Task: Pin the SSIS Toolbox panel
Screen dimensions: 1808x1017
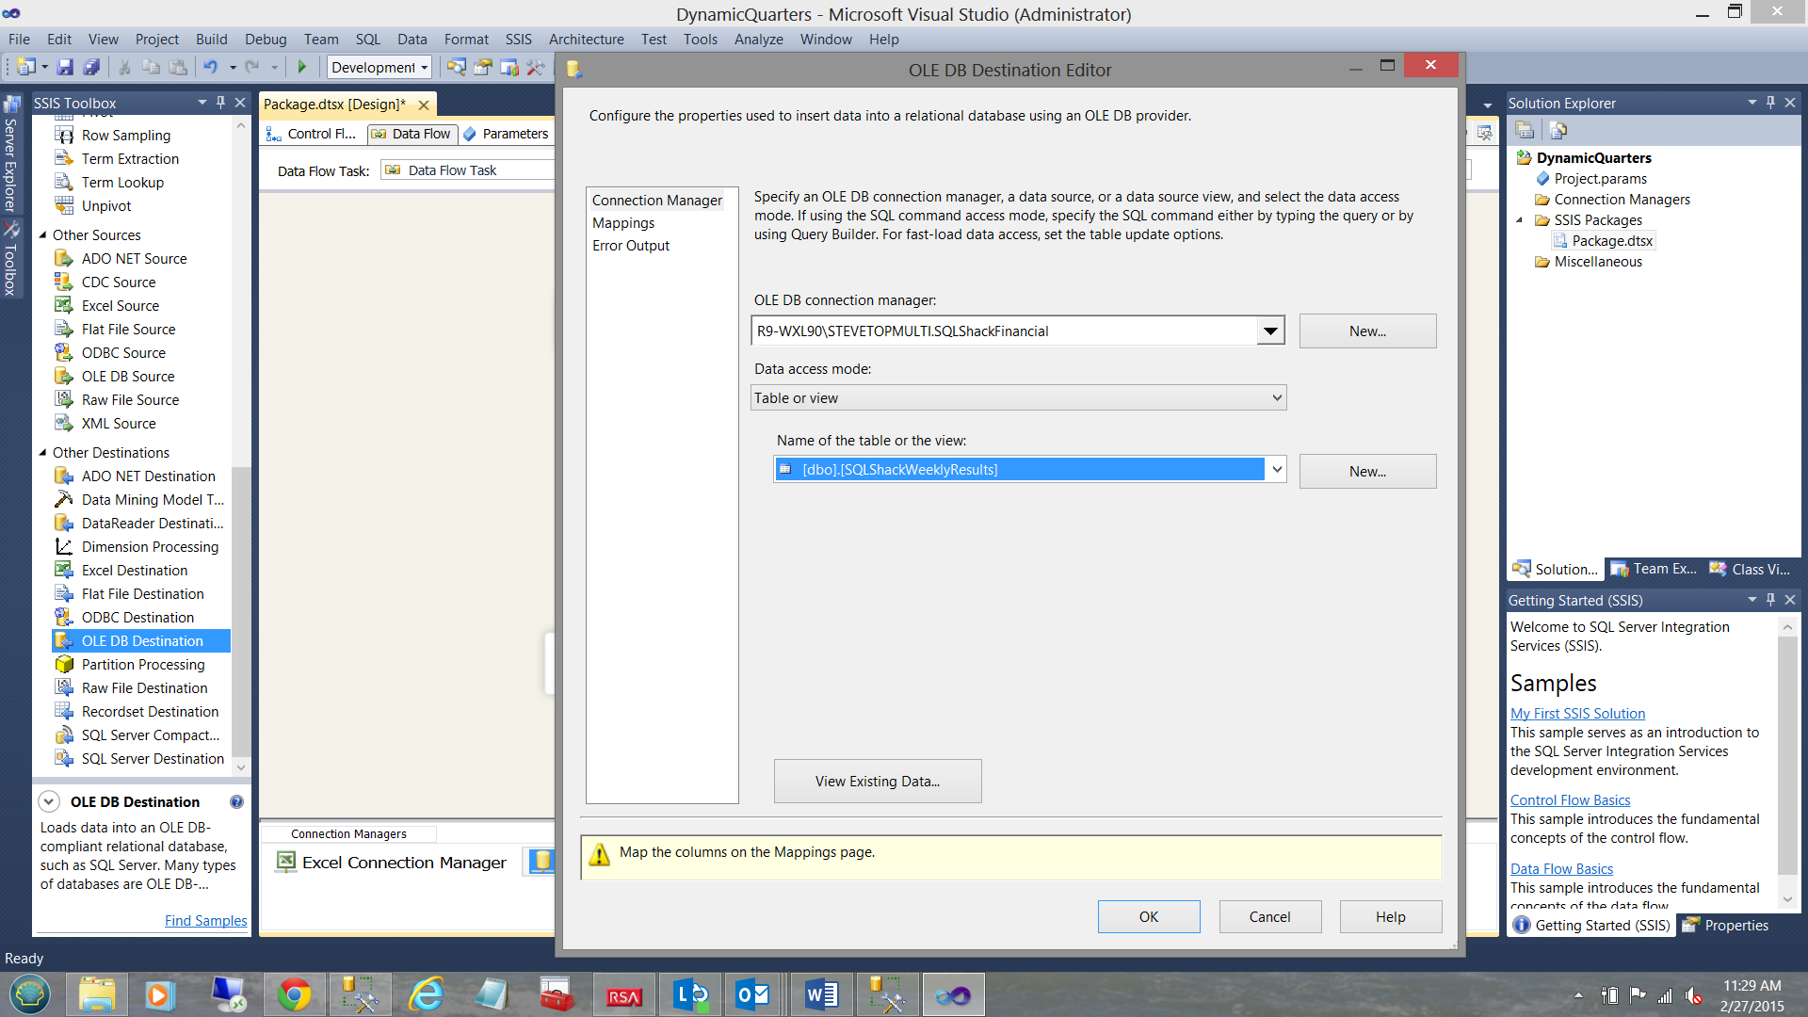Action: coord(221,103)
